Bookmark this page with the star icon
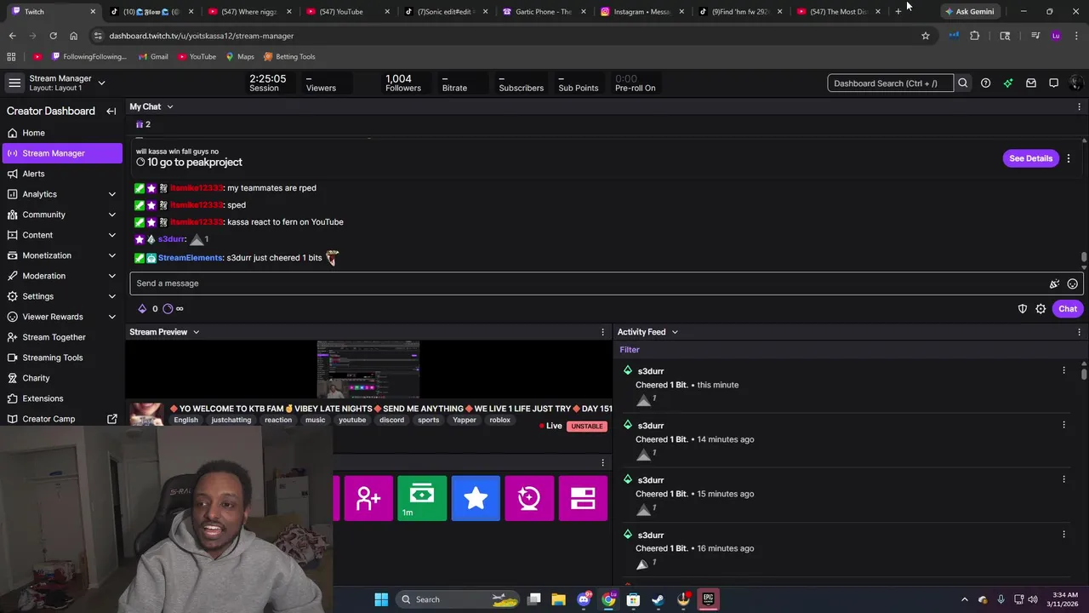 coord(926,36)
